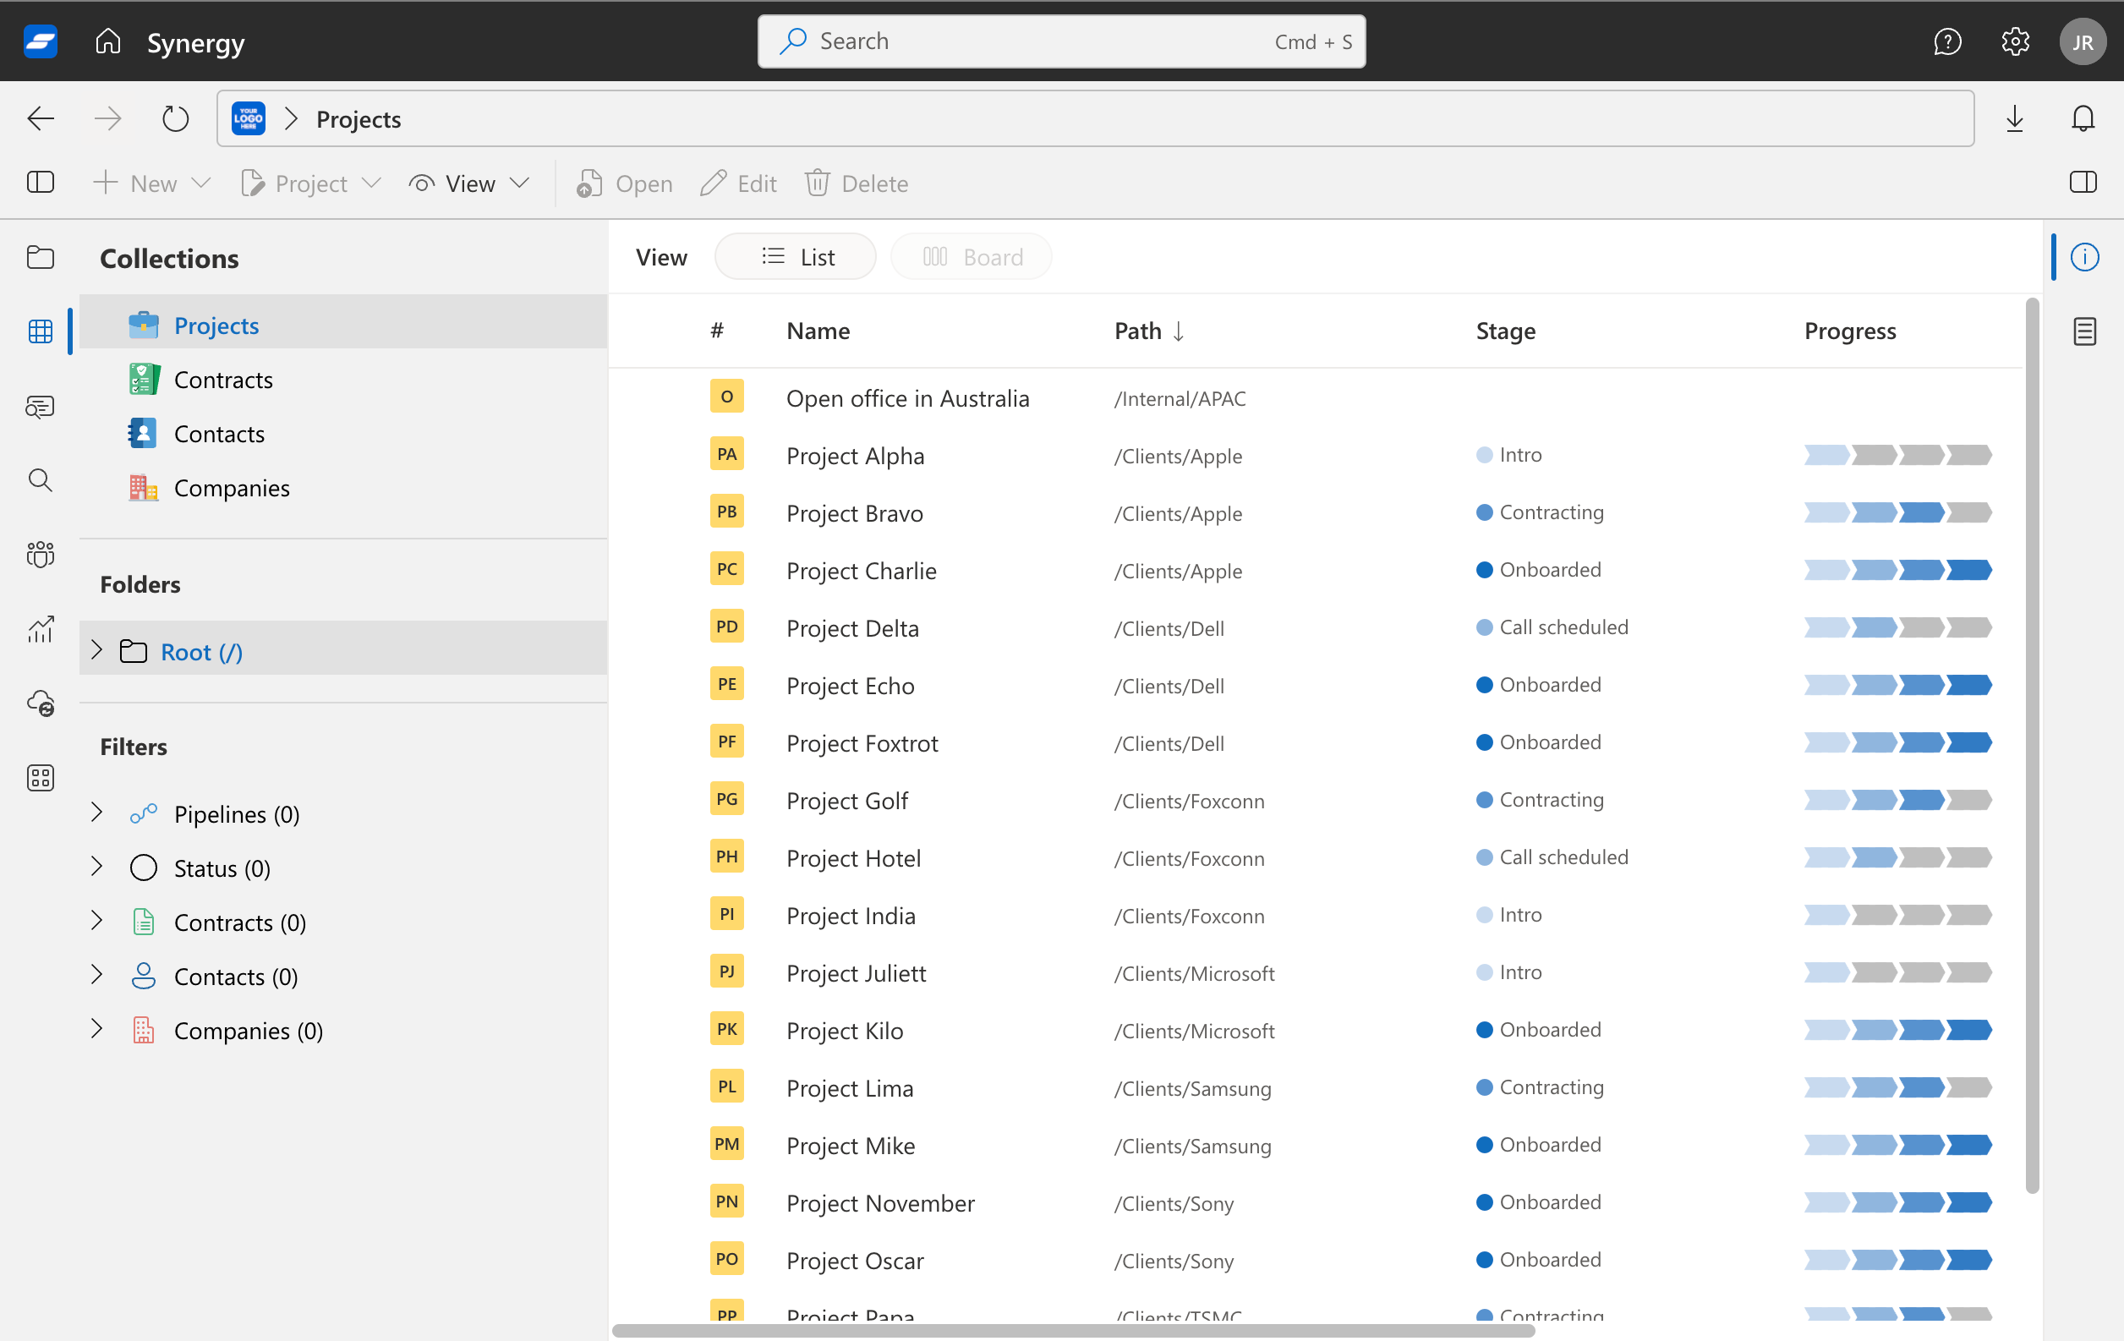Viewport: 2124px width, 1341px height.
Task: Navigate forward with the forward arrow
Action: (x=107, y=118)
